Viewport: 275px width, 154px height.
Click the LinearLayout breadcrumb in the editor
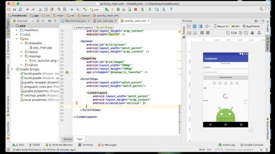pos(83,27)
